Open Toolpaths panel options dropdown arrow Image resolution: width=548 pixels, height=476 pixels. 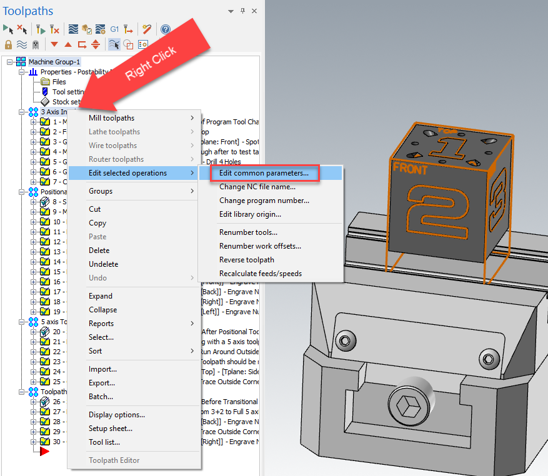[x=231, y=11]
